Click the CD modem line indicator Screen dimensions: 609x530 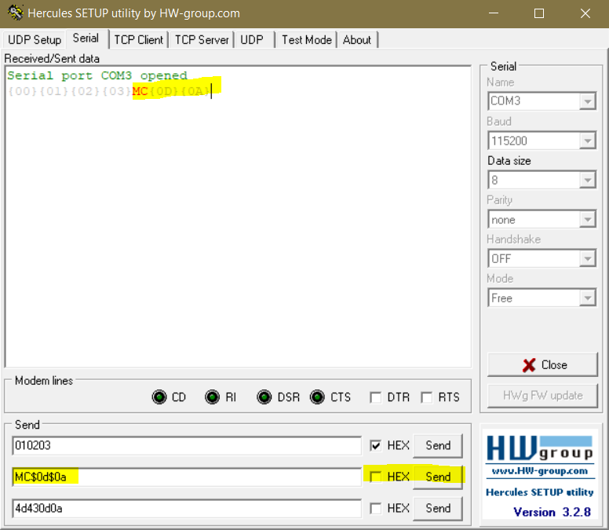click(x=159, y=397)
